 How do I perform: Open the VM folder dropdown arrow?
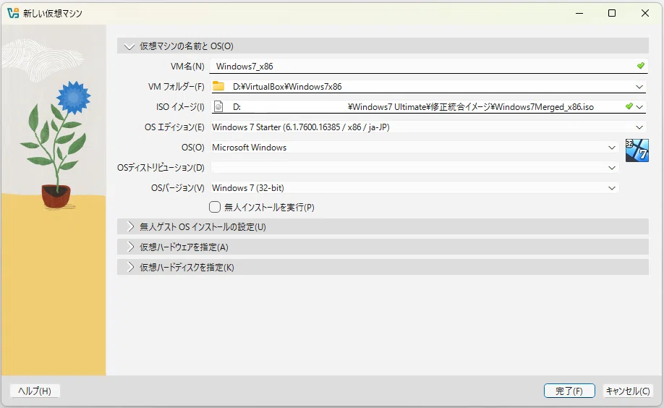click(x=639, y=87)
